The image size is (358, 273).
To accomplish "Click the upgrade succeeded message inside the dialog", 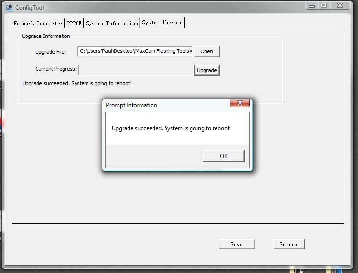I will [171, 128].
